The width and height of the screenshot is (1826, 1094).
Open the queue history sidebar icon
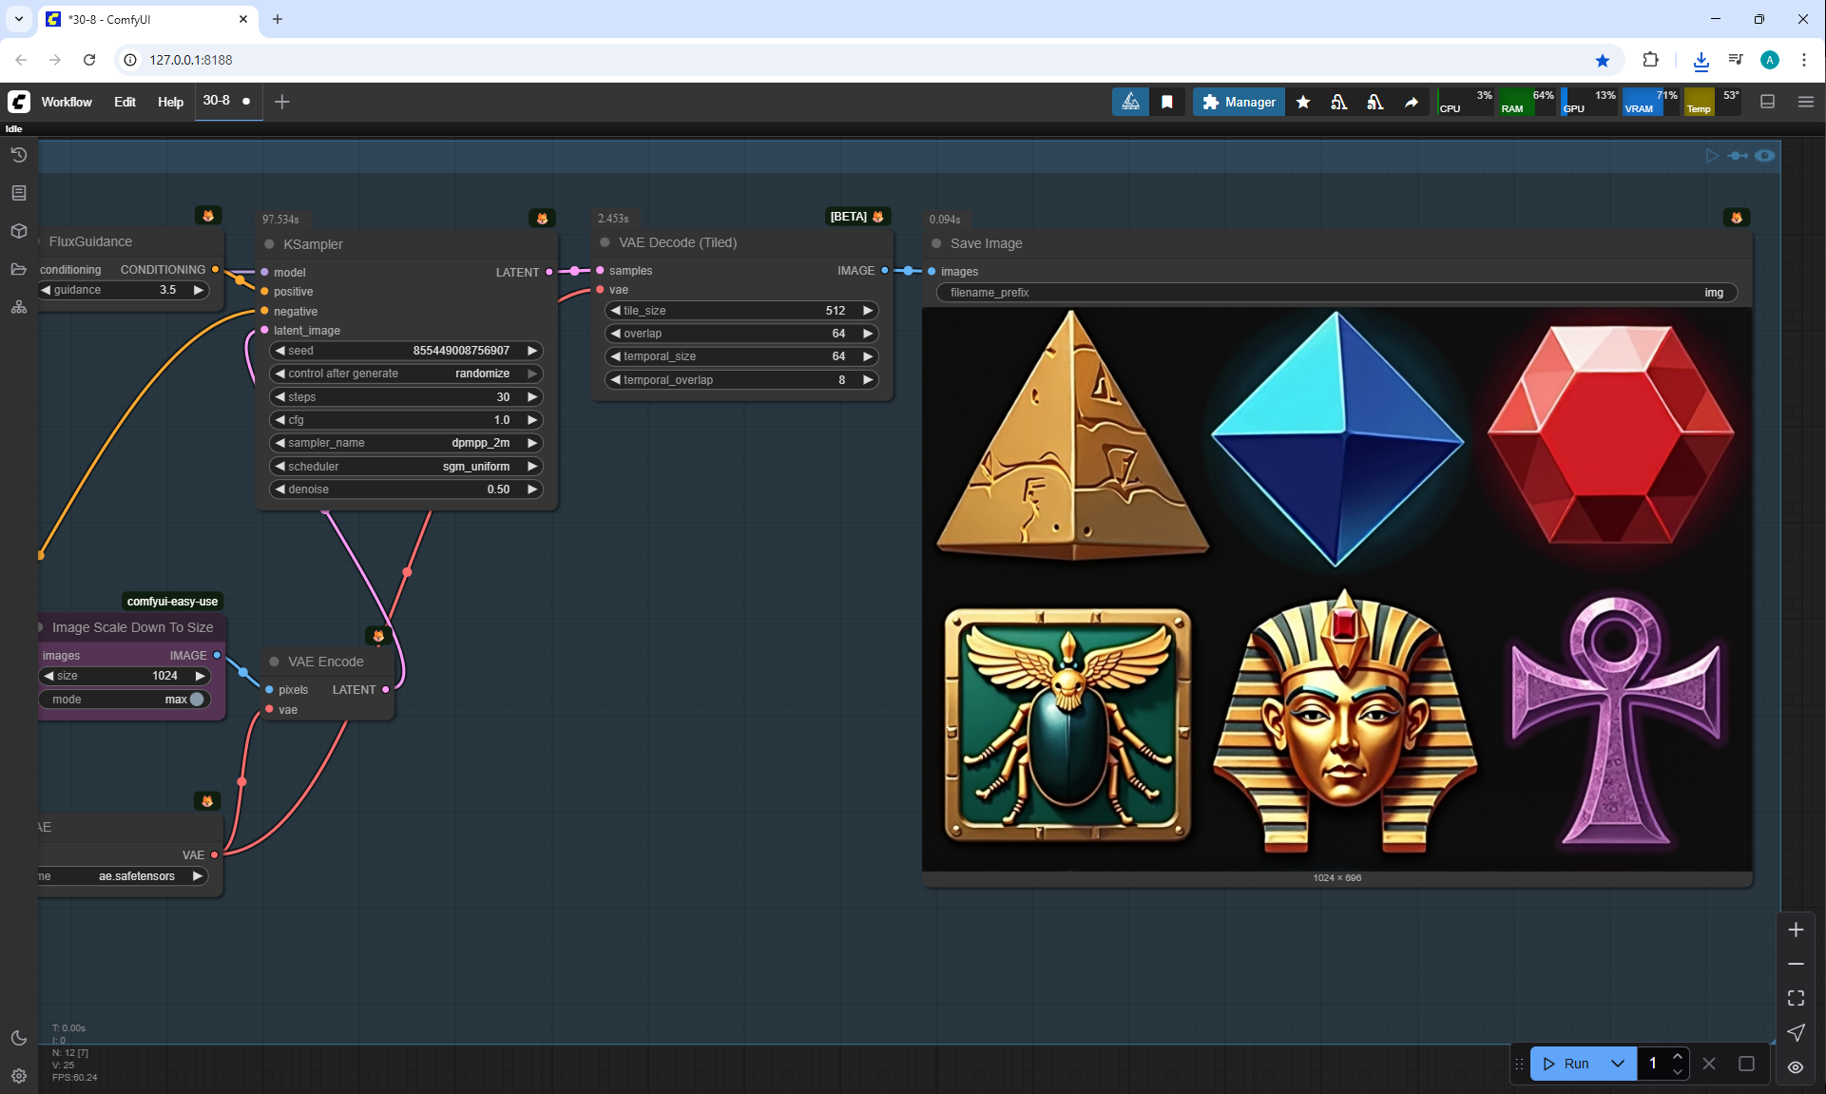18,155
